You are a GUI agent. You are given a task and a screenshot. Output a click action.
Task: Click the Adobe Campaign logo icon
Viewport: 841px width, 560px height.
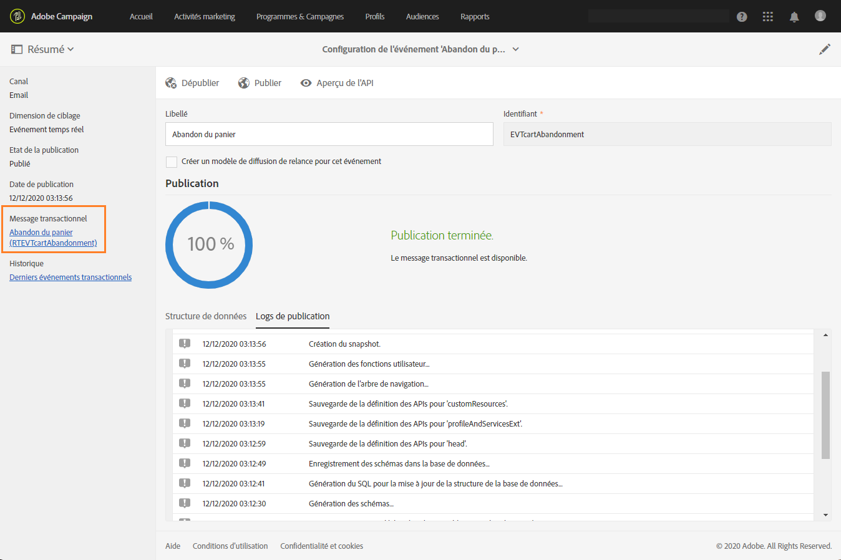point(17,16)
